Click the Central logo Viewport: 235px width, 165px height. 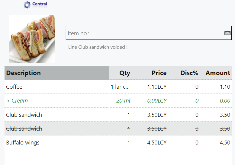pos(36,5)
